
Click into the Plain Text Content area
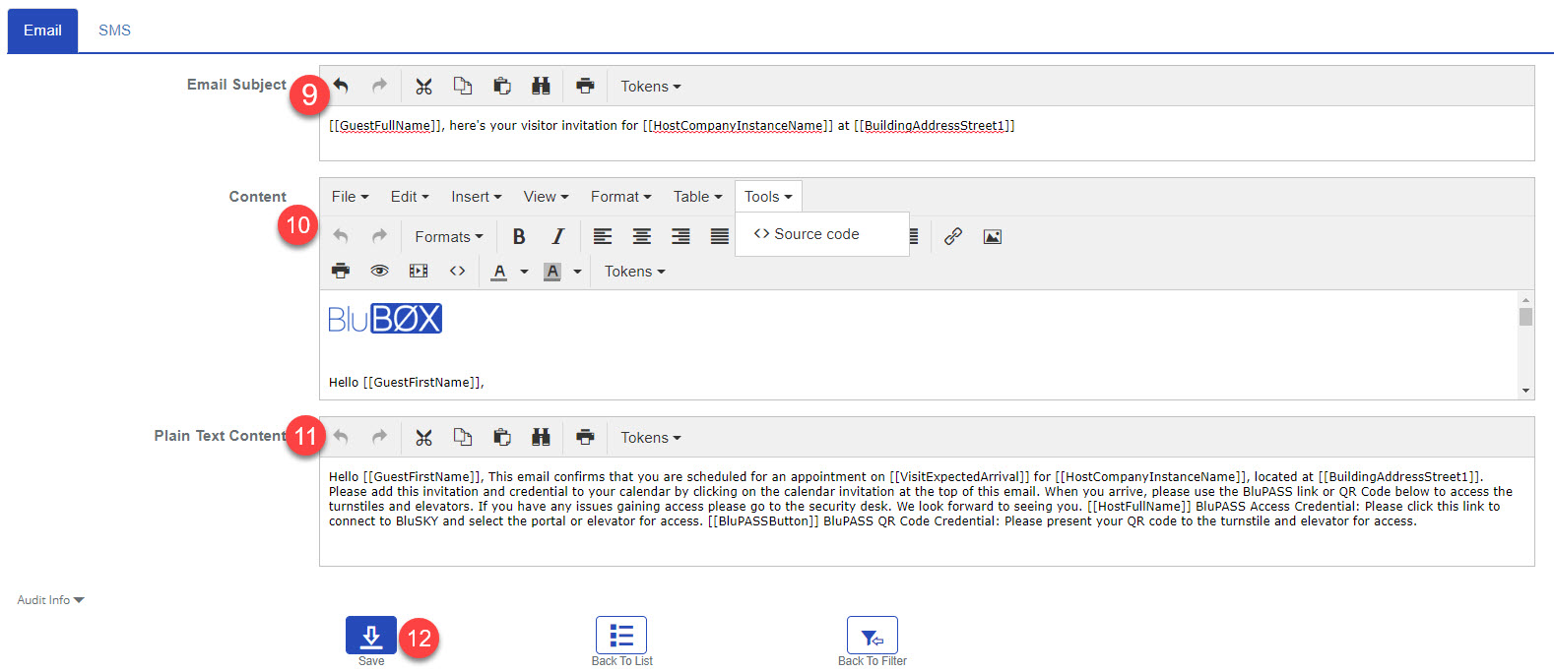click(x=927, y=512)
